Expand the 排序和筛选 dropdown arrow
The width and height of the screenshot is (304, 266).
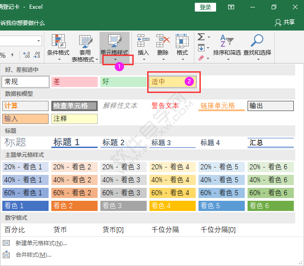228,60
